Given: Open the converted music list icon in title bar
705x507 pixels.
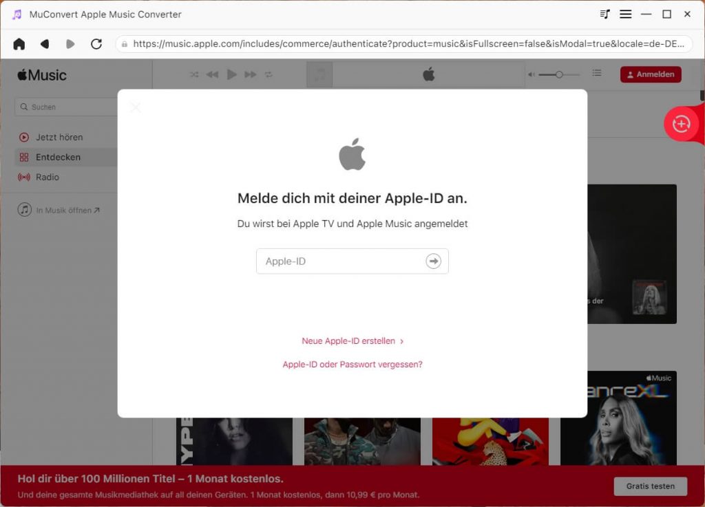Looking at the screenshot, I should tap(604, 14).
